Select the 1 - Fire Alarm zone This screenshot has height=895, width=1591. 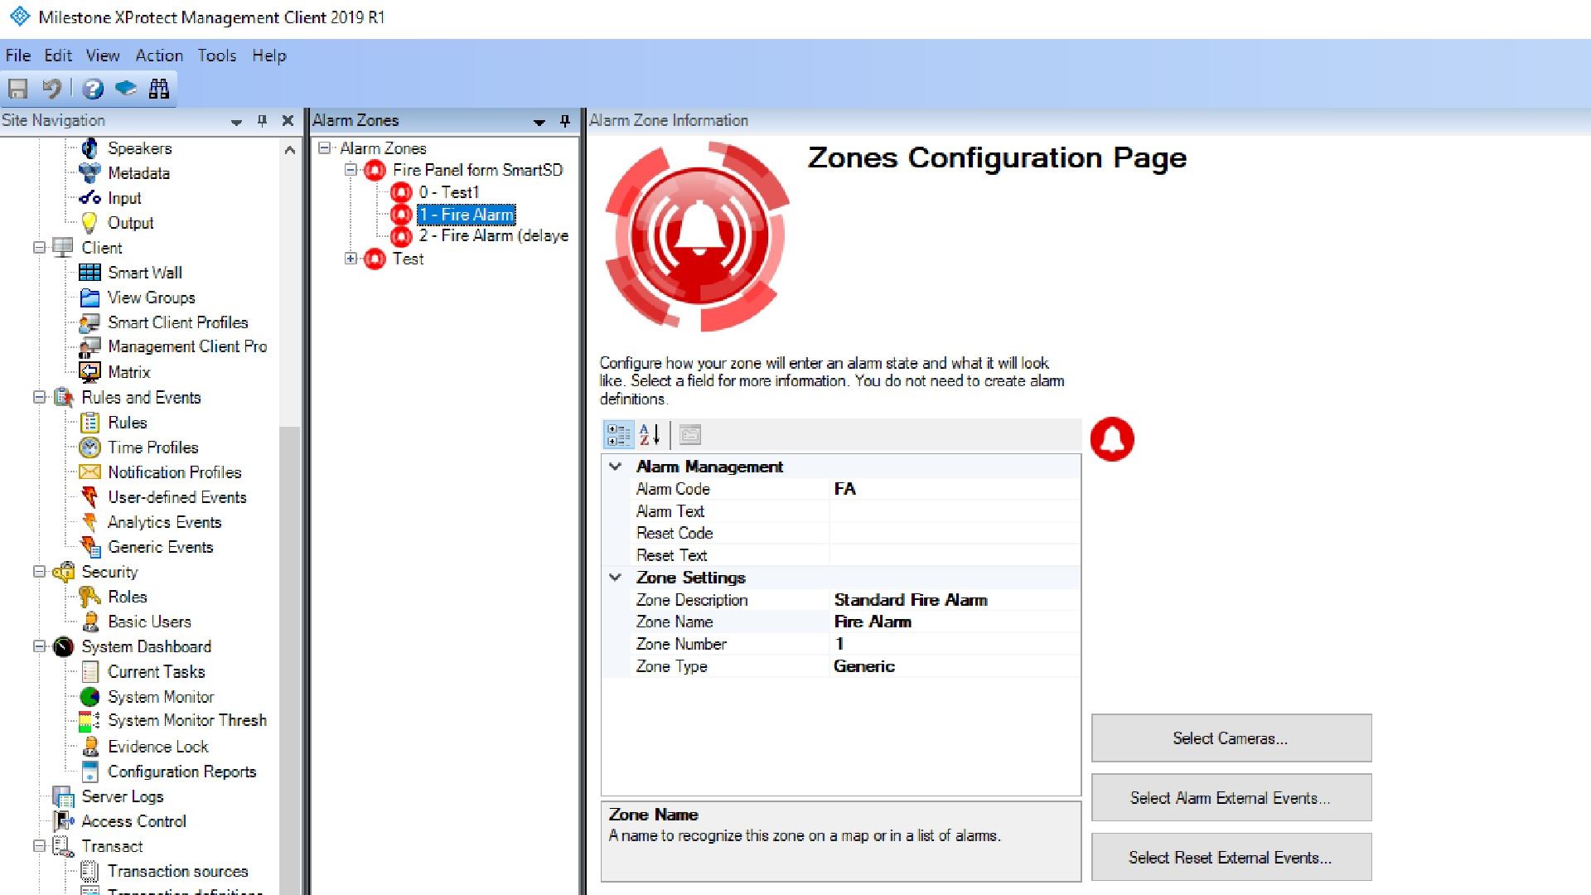tap(466, 215)
